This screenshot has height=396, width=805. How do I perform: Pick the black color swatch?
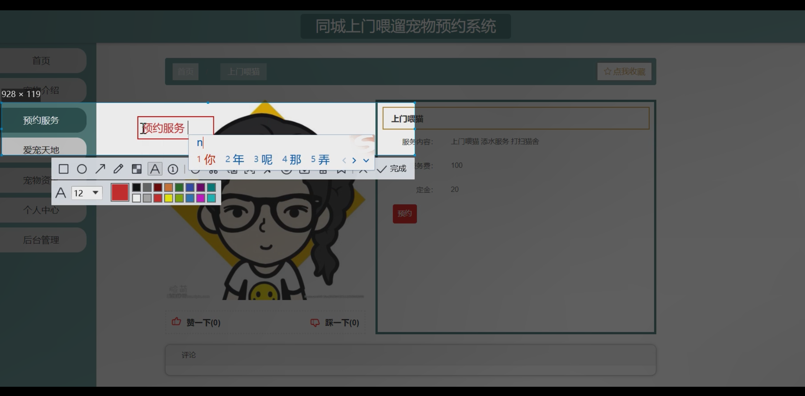pyautogui.click(x=136, y=187)
